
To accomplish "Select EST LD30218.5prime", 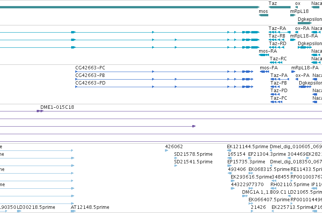I will coord(36,207).
